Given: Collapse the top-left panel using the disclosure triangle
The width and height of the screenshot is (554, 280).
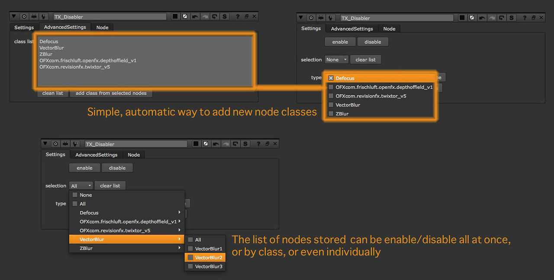Looking at the screenshot, I should tap(13, 16).
